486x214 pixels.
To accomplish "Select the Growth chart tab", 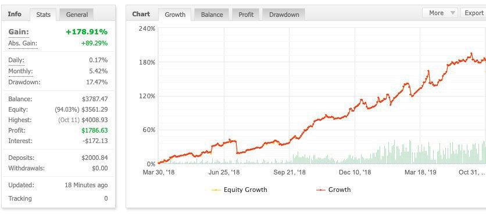I will [x=175, y=15].
